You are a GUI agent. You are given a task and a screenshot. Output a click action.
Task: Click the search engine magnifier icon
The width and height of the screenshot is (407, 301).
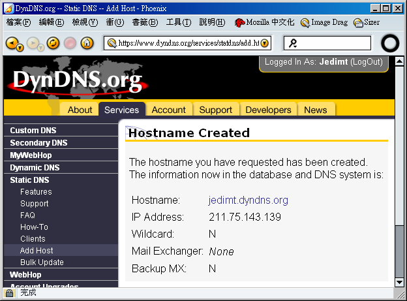(x=293, y=43)
